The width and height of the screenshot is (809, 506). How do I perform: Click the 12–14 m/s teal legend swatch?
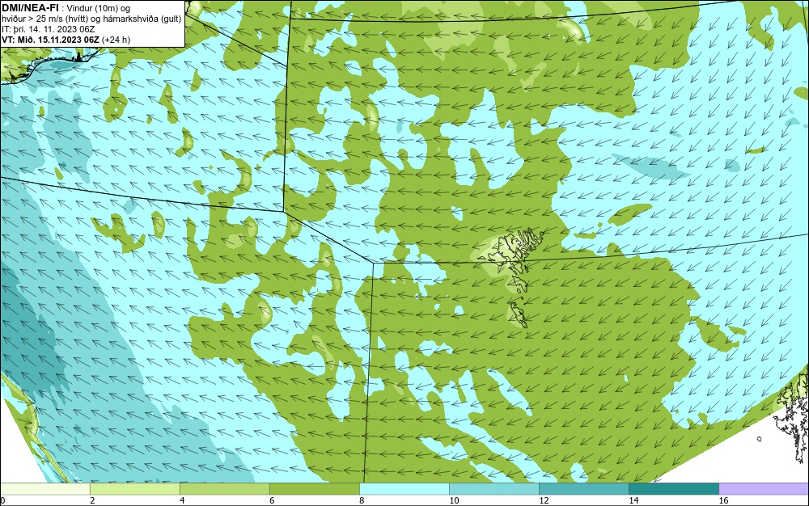[x=583, y=488]
